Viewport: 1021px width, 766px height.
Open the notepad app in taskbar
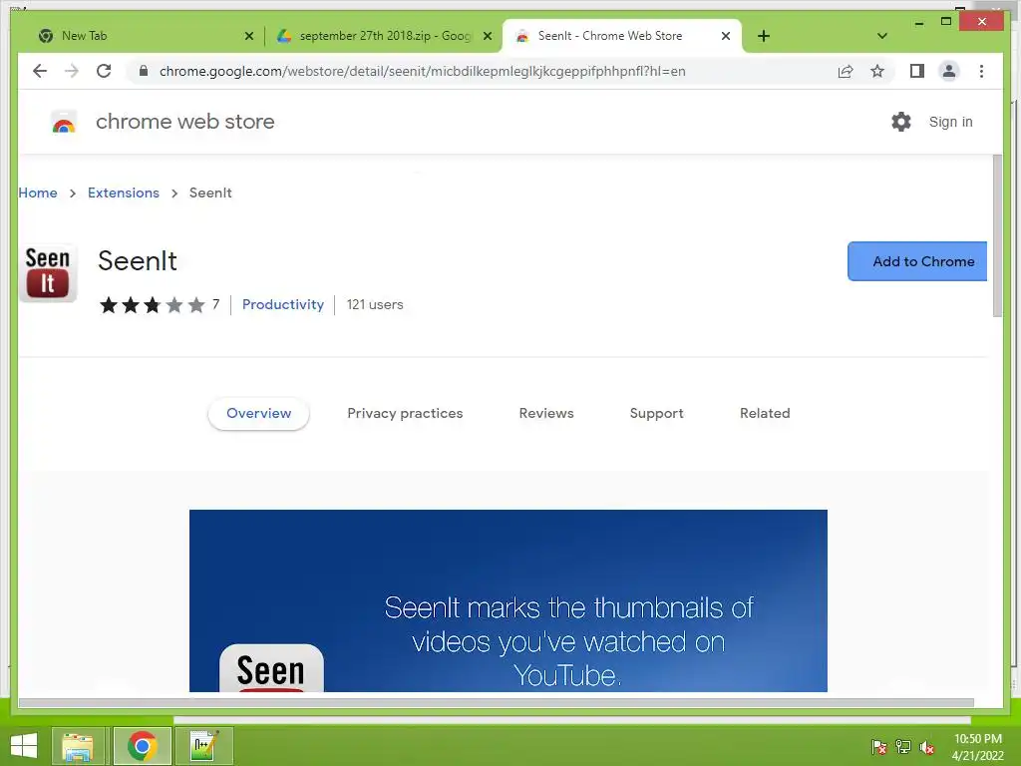point(203,746)
